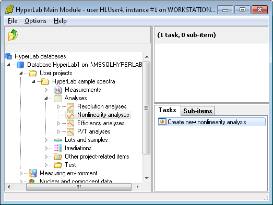The height and width of the screenshot is (205, 273).
Task: Click the Measurements spectrum icon
Action: pos(57,90)
